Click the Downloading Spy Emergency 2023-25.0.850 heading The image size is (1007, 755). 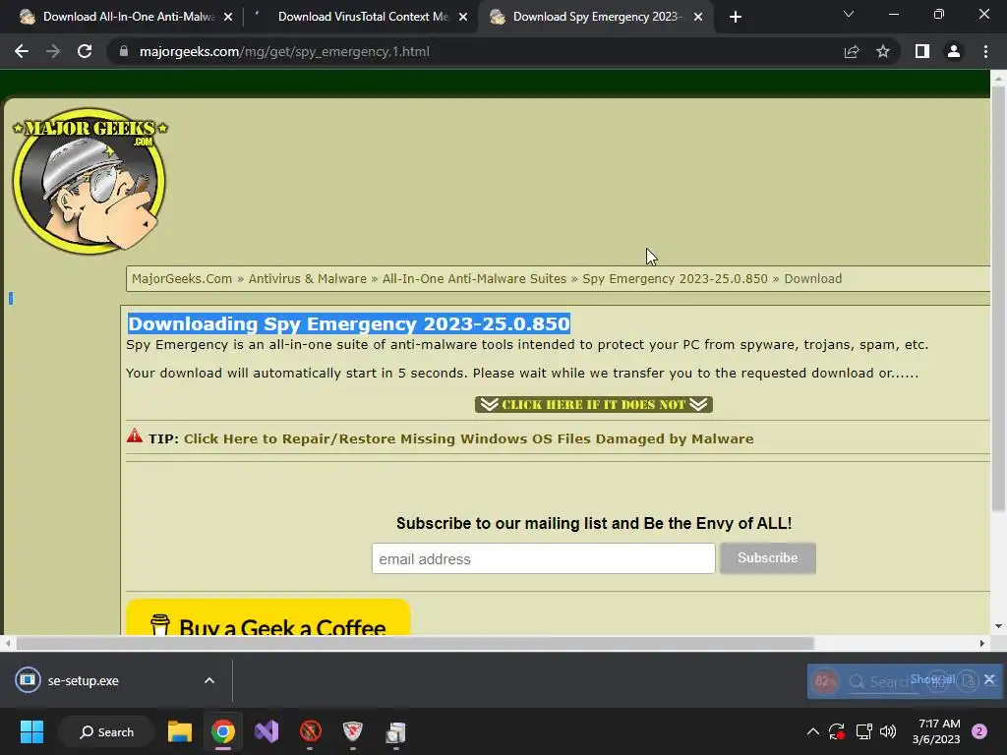pyautogui.click(x=349, y=323)
